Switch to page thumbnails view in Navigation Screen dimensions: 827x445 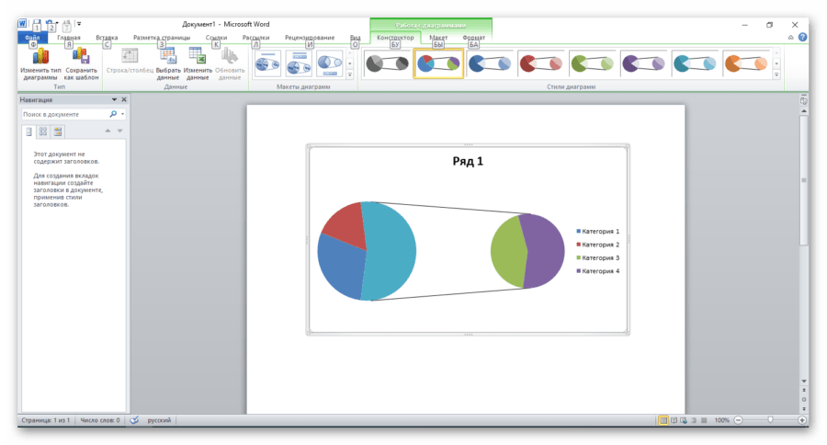click(x=42, y=131)
